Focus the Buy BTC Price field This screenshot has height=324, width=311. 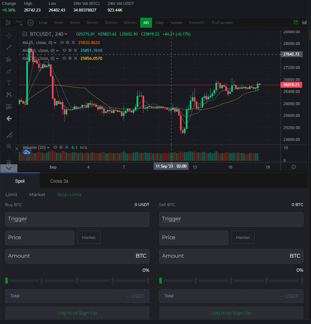click(40, 238)
